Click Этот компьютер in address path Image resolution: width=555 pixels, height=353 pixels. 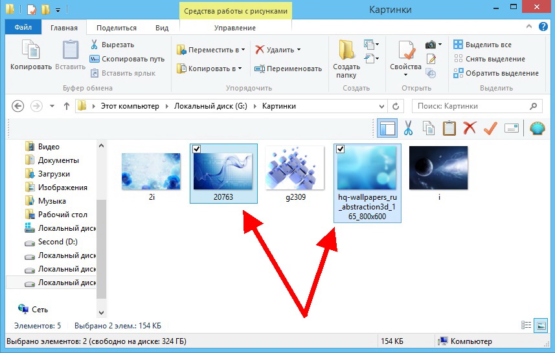[x=130, y=106]
